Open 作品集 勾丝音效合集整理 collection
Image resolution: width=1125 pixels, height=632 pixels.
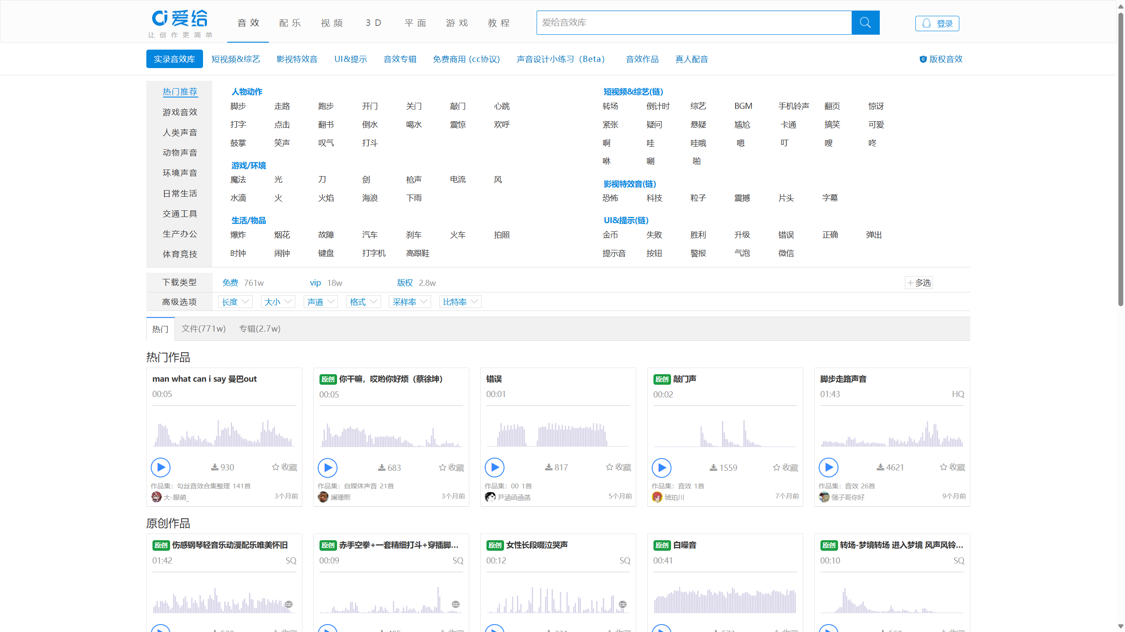(200, 486)
